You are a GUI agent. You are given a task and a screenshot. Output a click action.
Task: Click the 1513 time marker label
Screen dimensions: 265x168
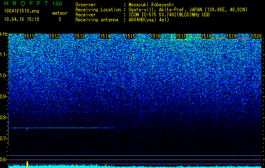click(x=80, y=36)
